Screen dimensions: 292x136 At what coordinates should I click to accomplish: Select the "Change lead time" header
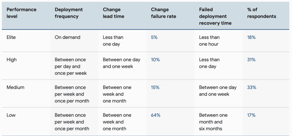(113, 13)
